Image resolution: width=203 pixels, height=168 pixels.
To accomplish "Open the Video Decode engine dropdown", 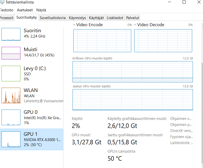I will 135,25.
